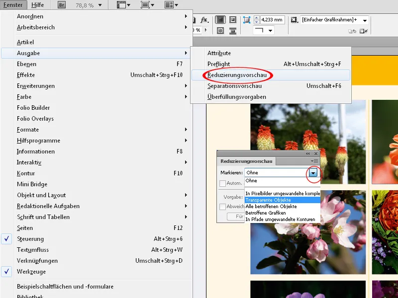Select the Textumfluss menu entry
398x298 pixels.
point(97,250)
